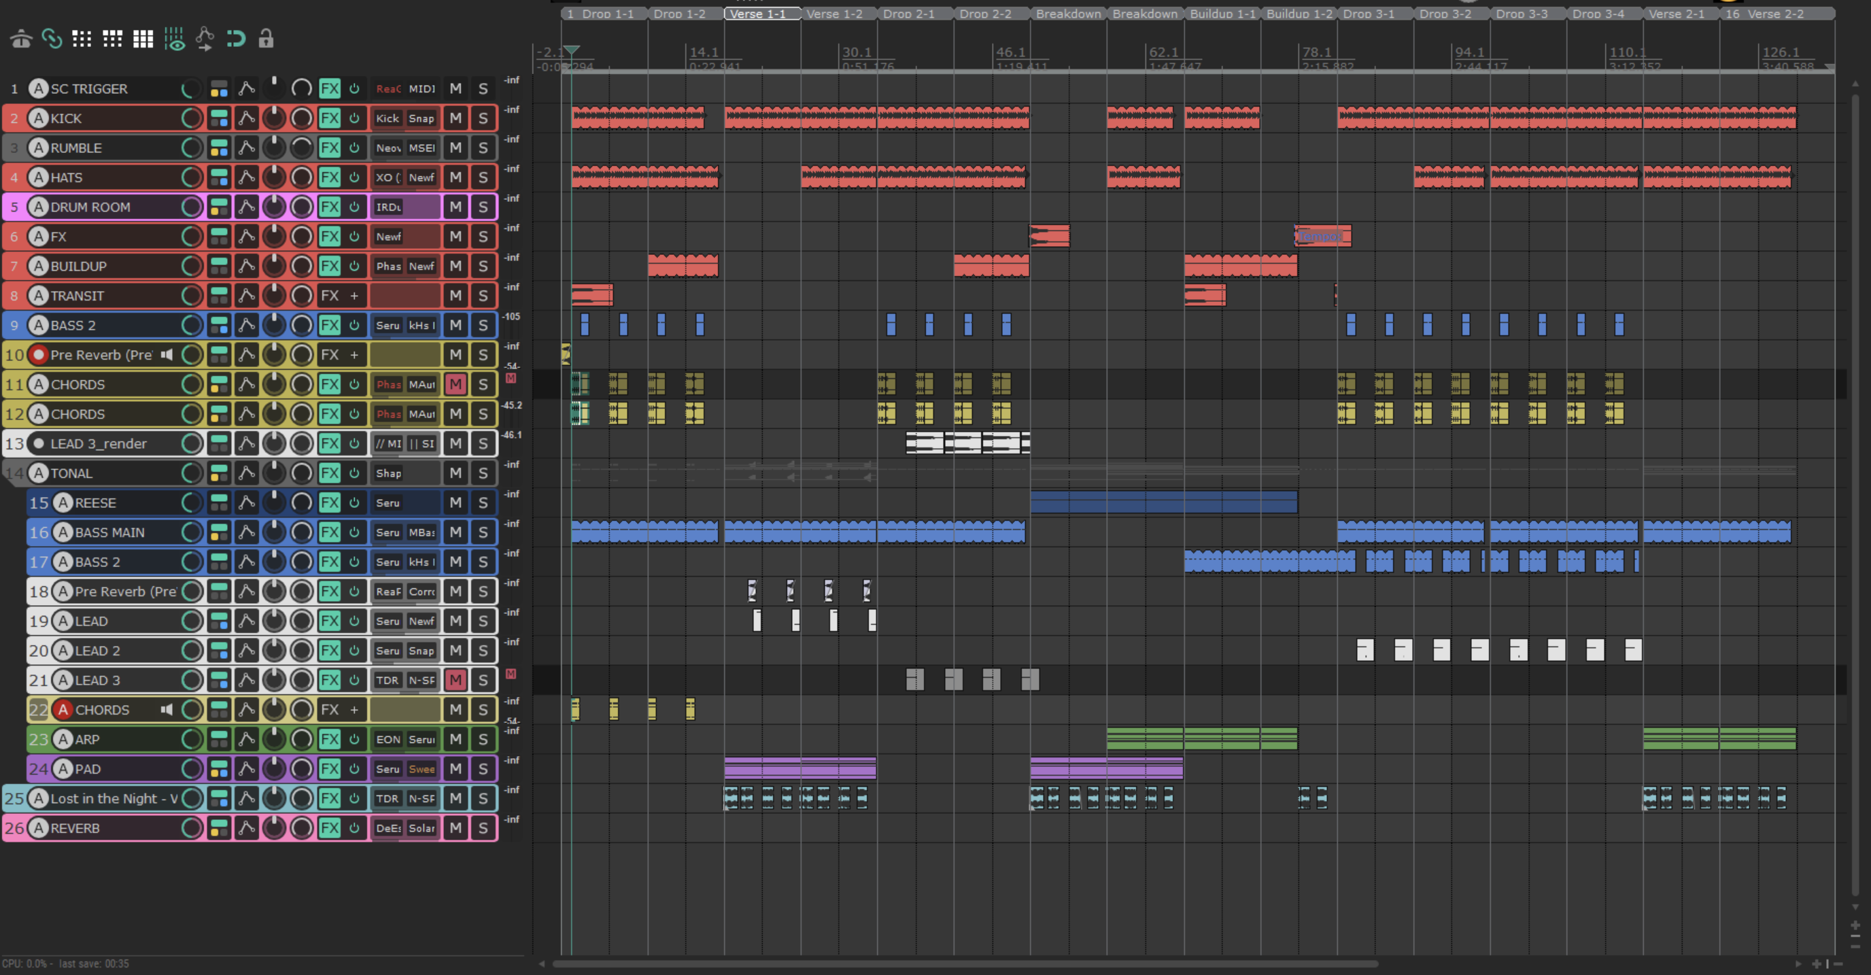This screenshot has width=1871, height=975.
Task: Open the empty FX button on TRANSIT track
Action: (330, 296)
